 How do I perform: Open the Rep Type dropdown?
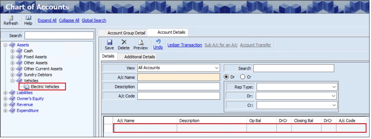pyautogui.click(x=334, y=87)
